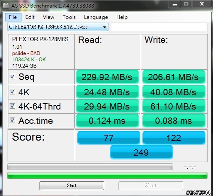Open the File menu
213x196 pixels.
(13, 17)
